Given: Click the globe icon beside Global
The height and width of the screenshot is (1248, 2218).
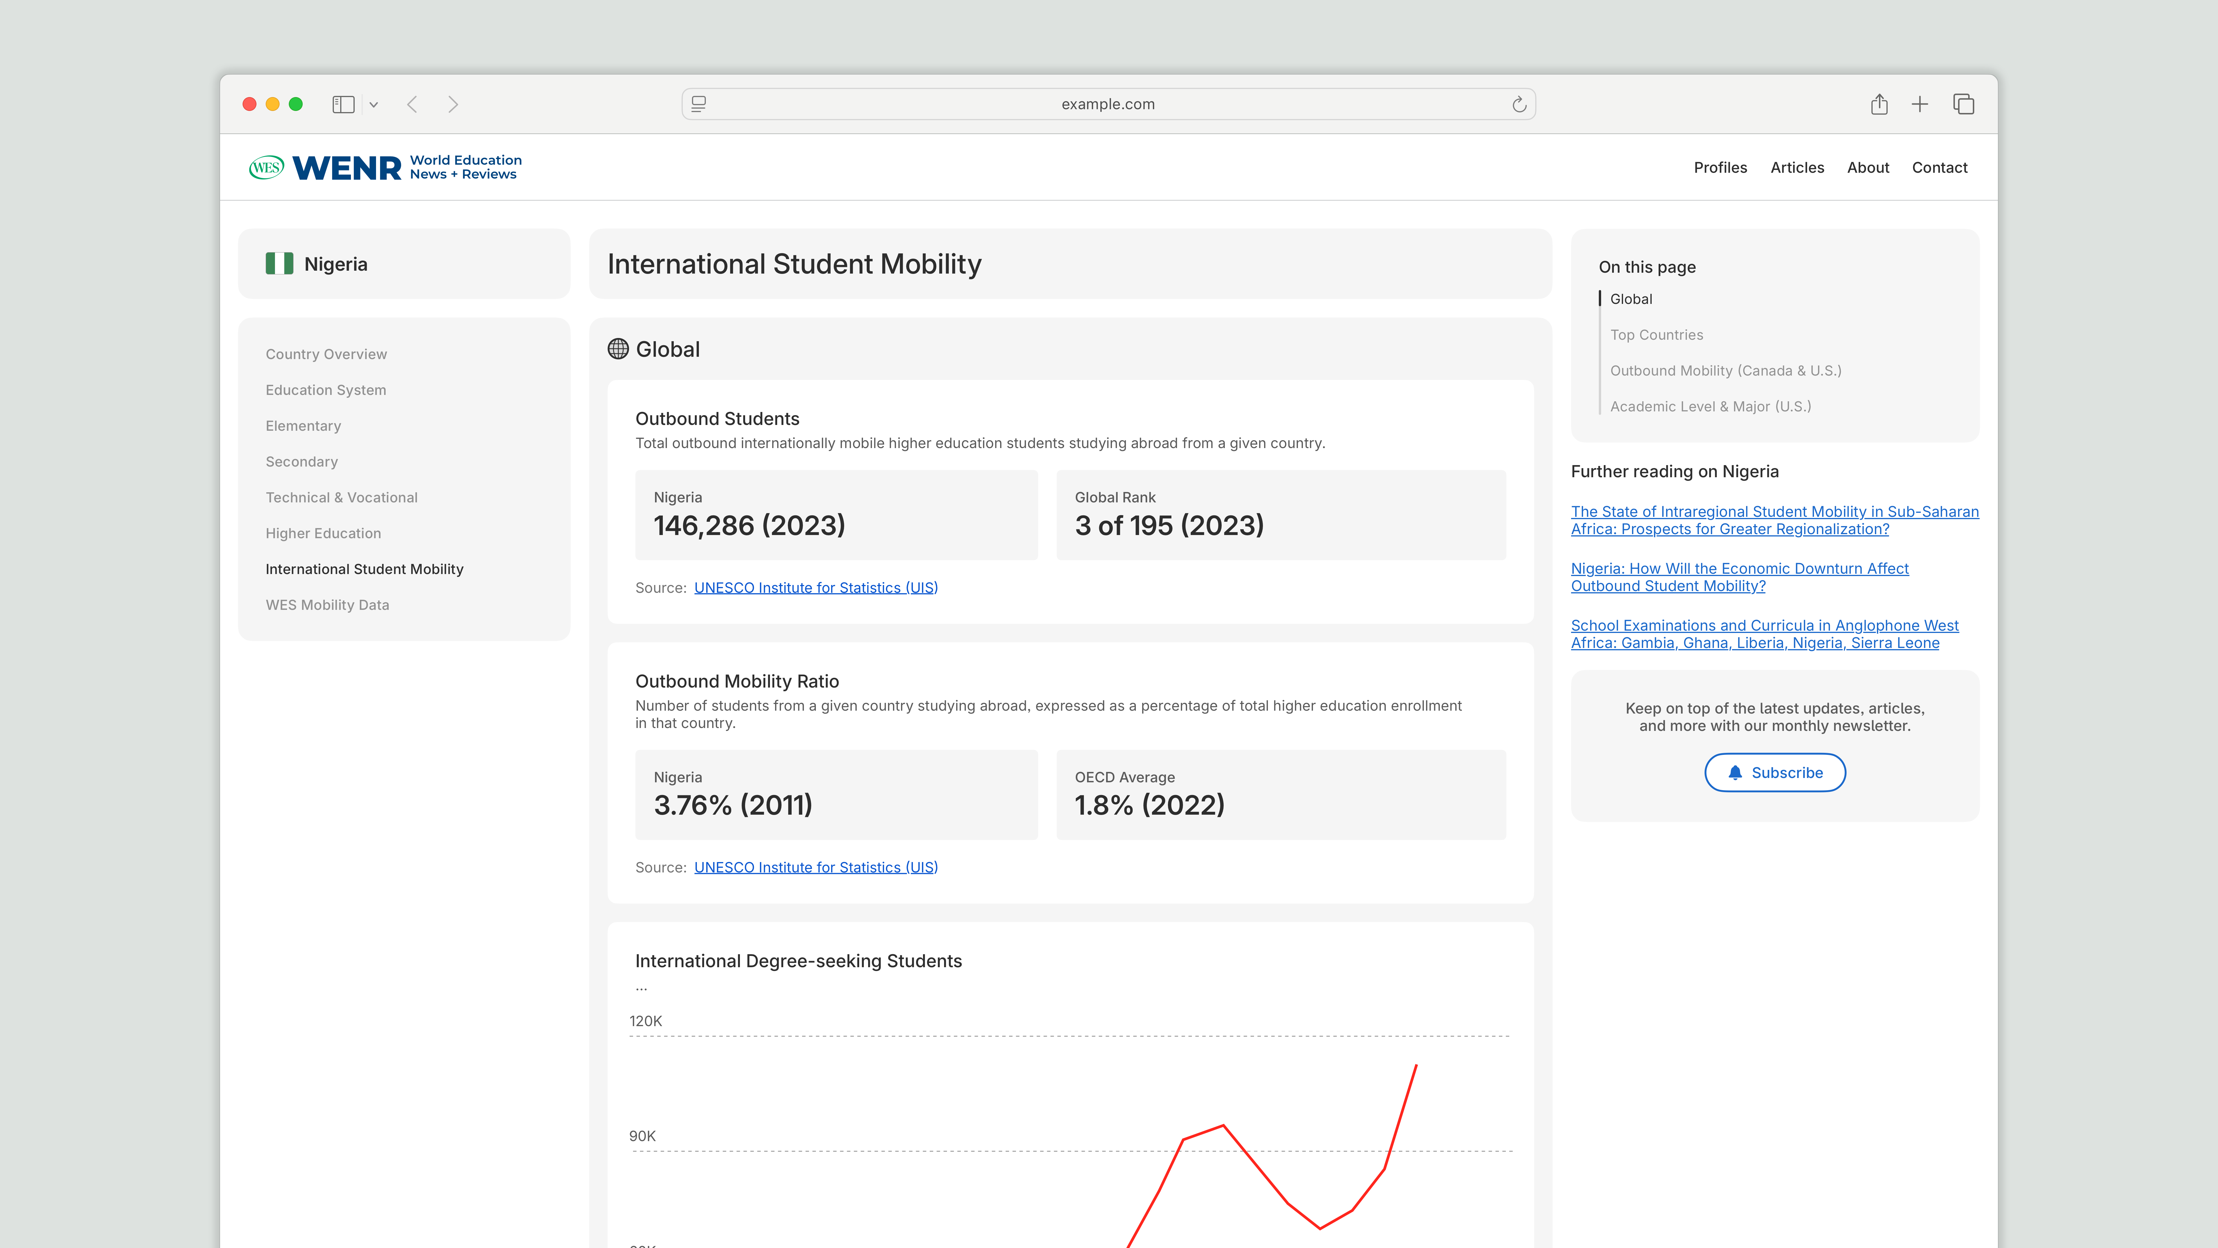Looking at the screenshot, I should pos(618,349).
